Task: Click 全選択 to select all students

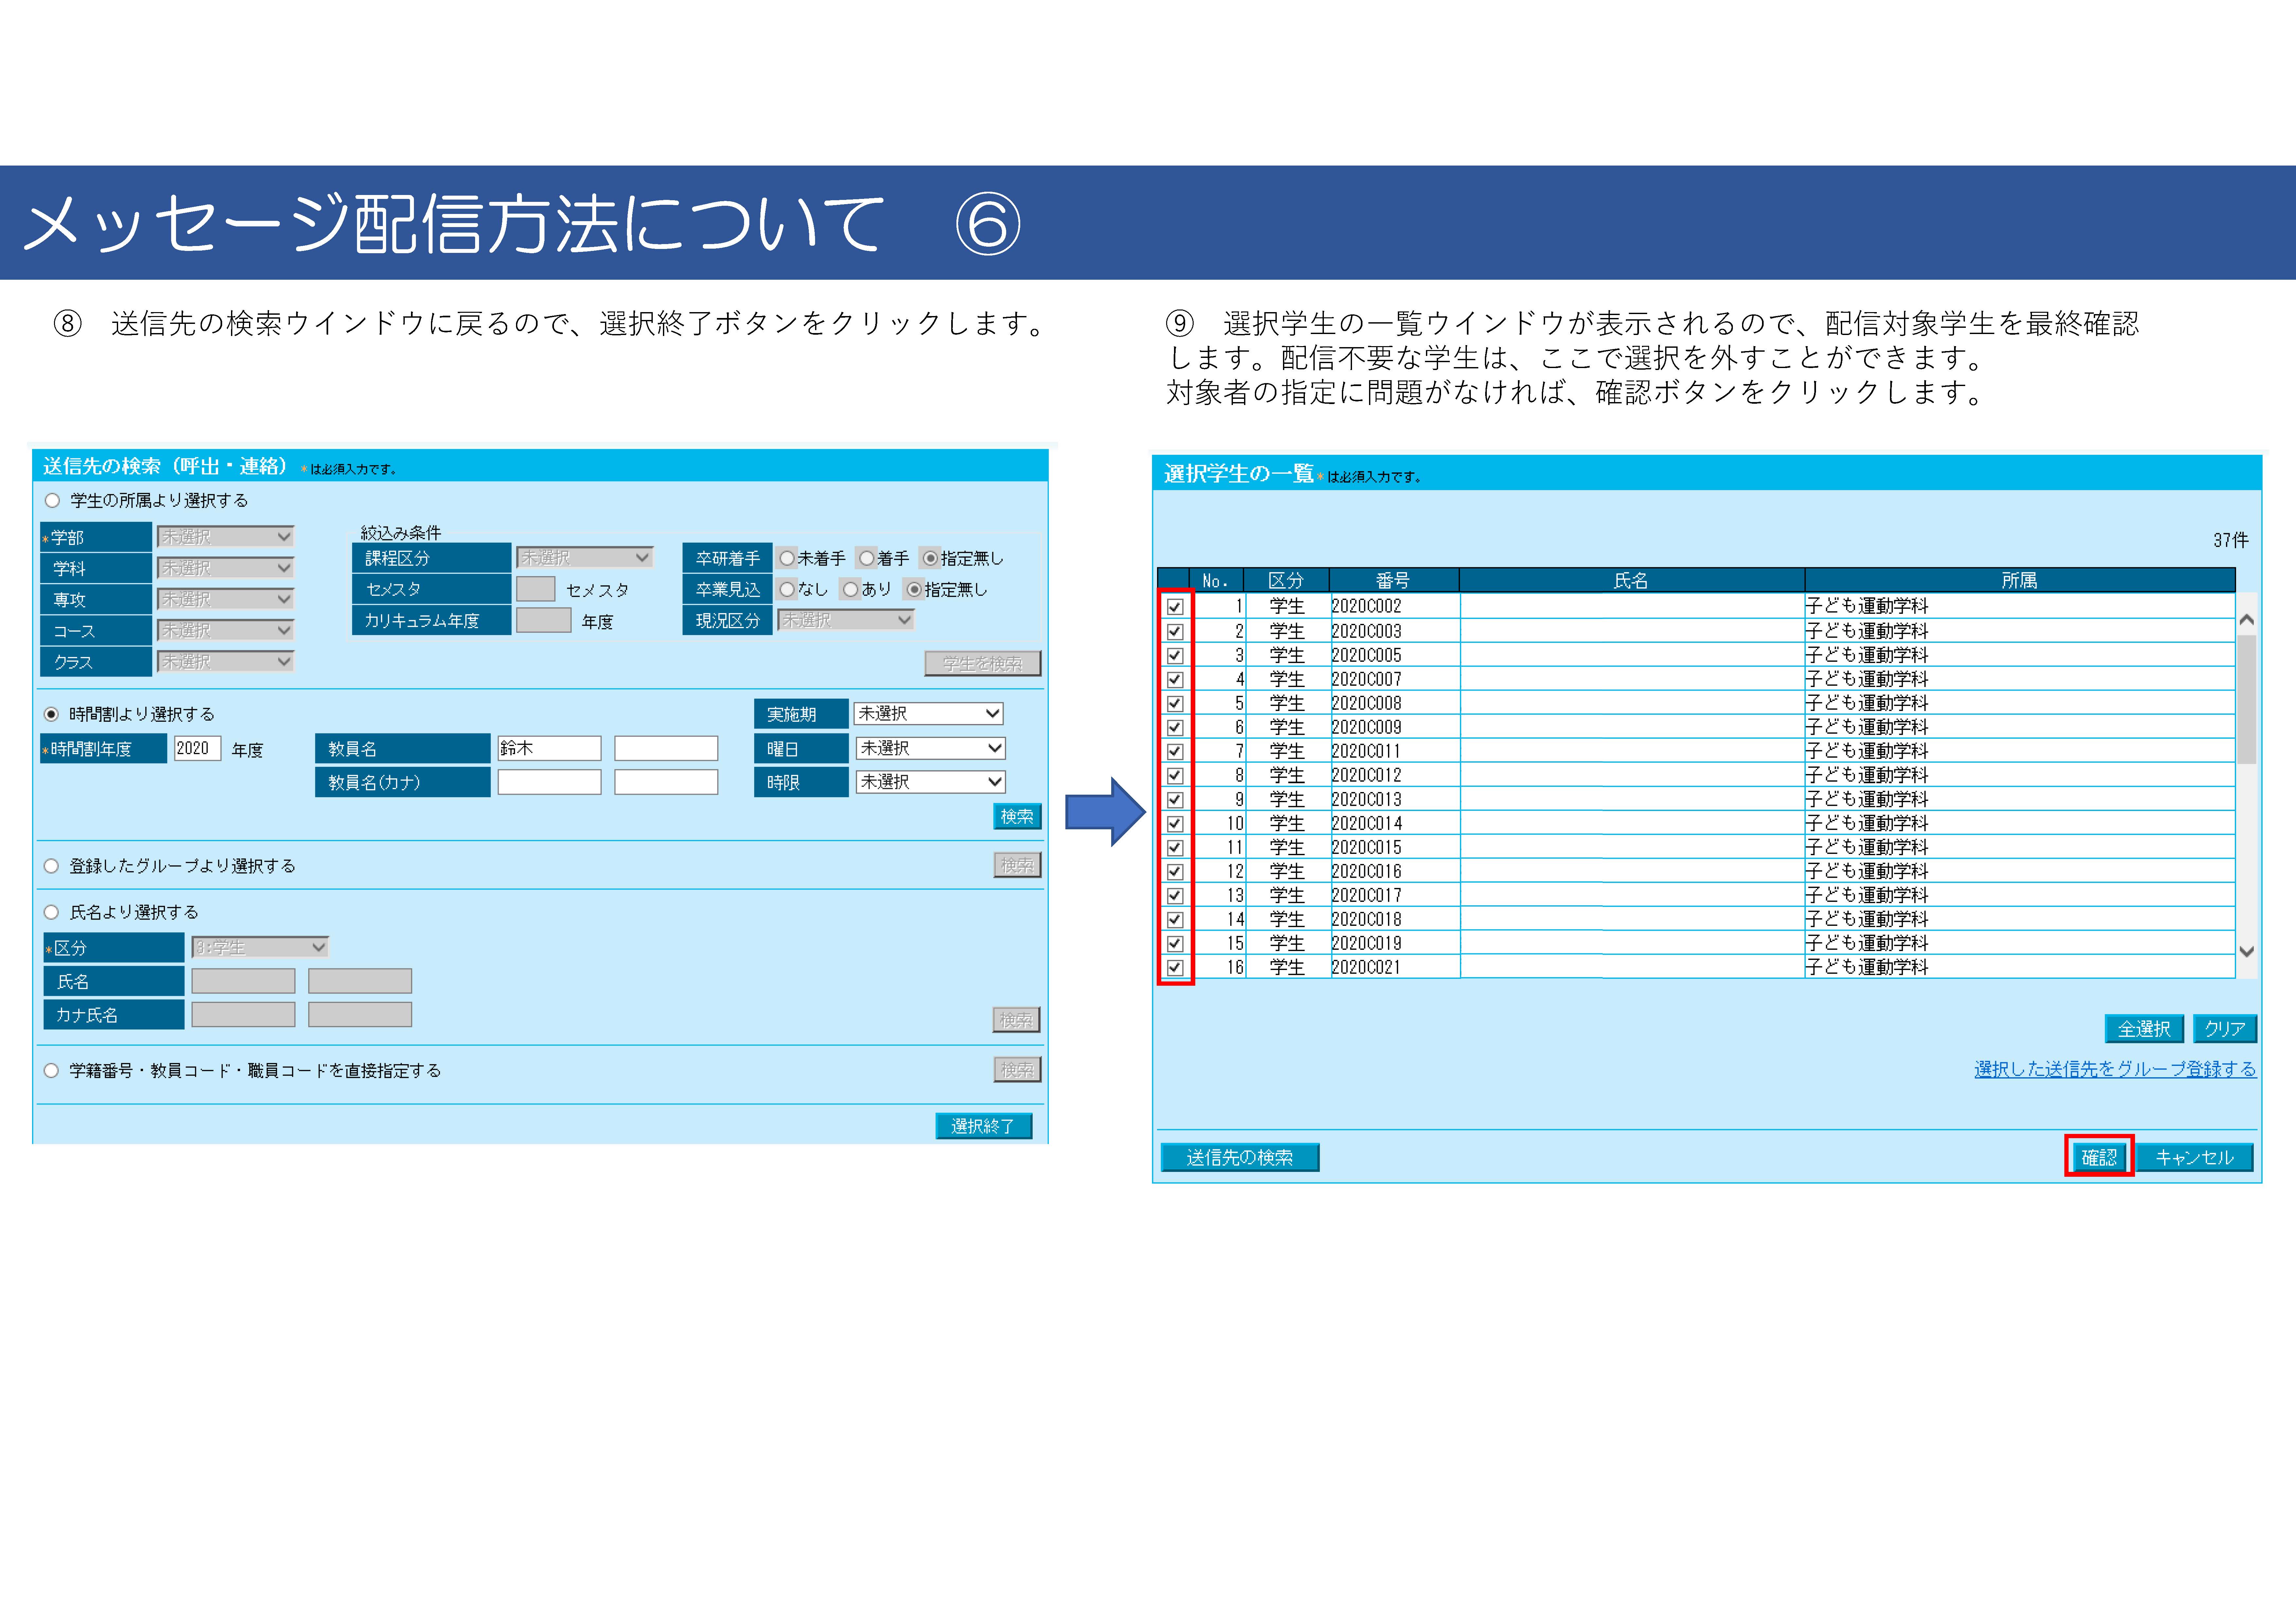Action: (2144, 1028)
